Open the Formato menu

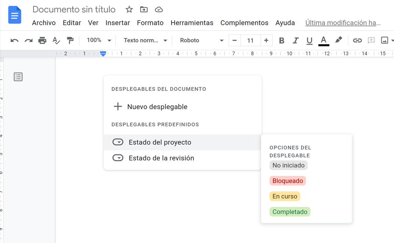click(150, 23)
